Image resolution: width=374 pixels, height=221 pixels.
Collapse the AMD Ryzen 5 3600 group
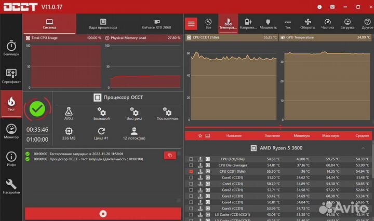(363, 148)
